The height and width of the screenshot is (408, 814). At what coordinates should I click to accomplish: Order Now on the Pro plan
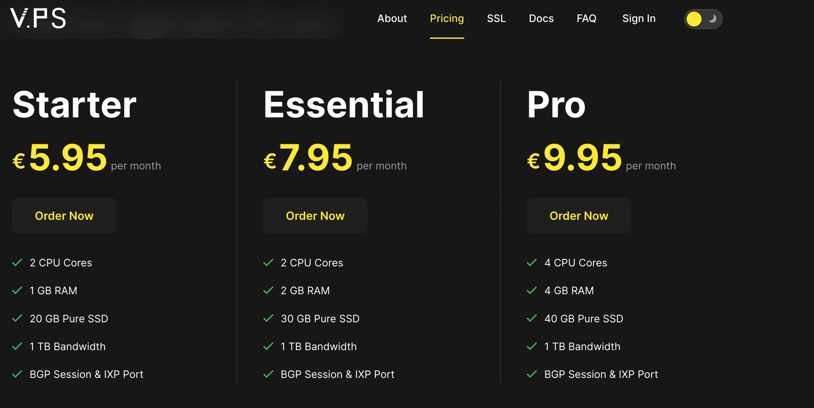pyautogui.click(x=579, y=215)
